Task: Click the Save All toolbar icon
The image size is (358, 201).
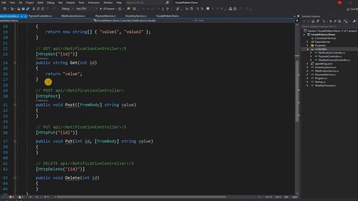Action: pos(27,9)
